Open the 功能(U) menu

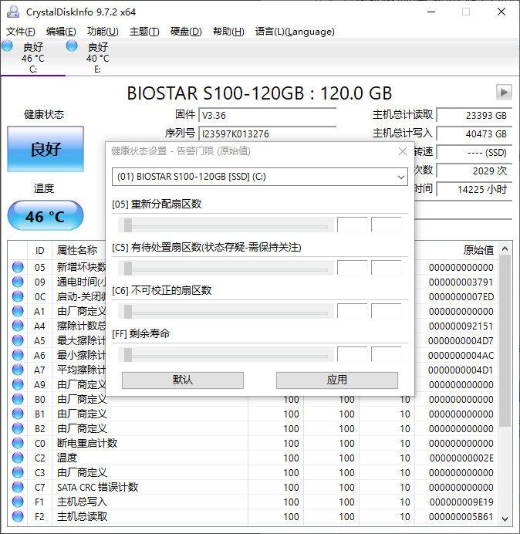click(103, 32)
